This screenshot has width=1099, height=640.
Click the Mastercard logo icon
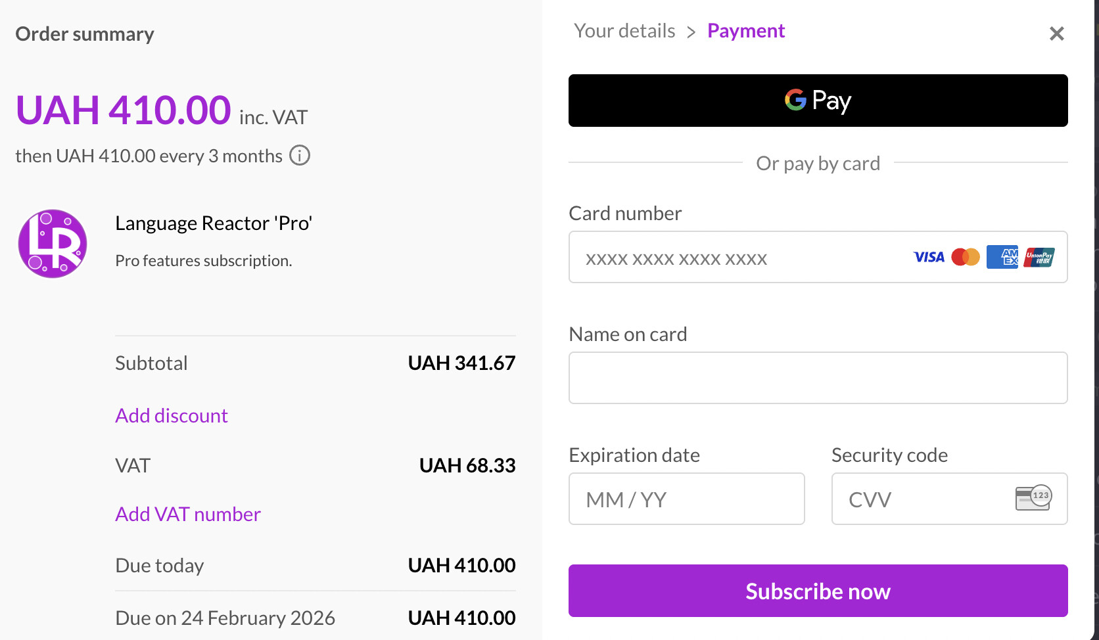(x=966, y=257)
